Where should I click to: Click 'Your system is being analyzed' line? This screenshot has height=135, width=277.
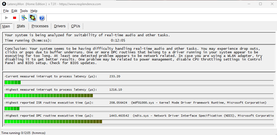click(x=87, y=35)
